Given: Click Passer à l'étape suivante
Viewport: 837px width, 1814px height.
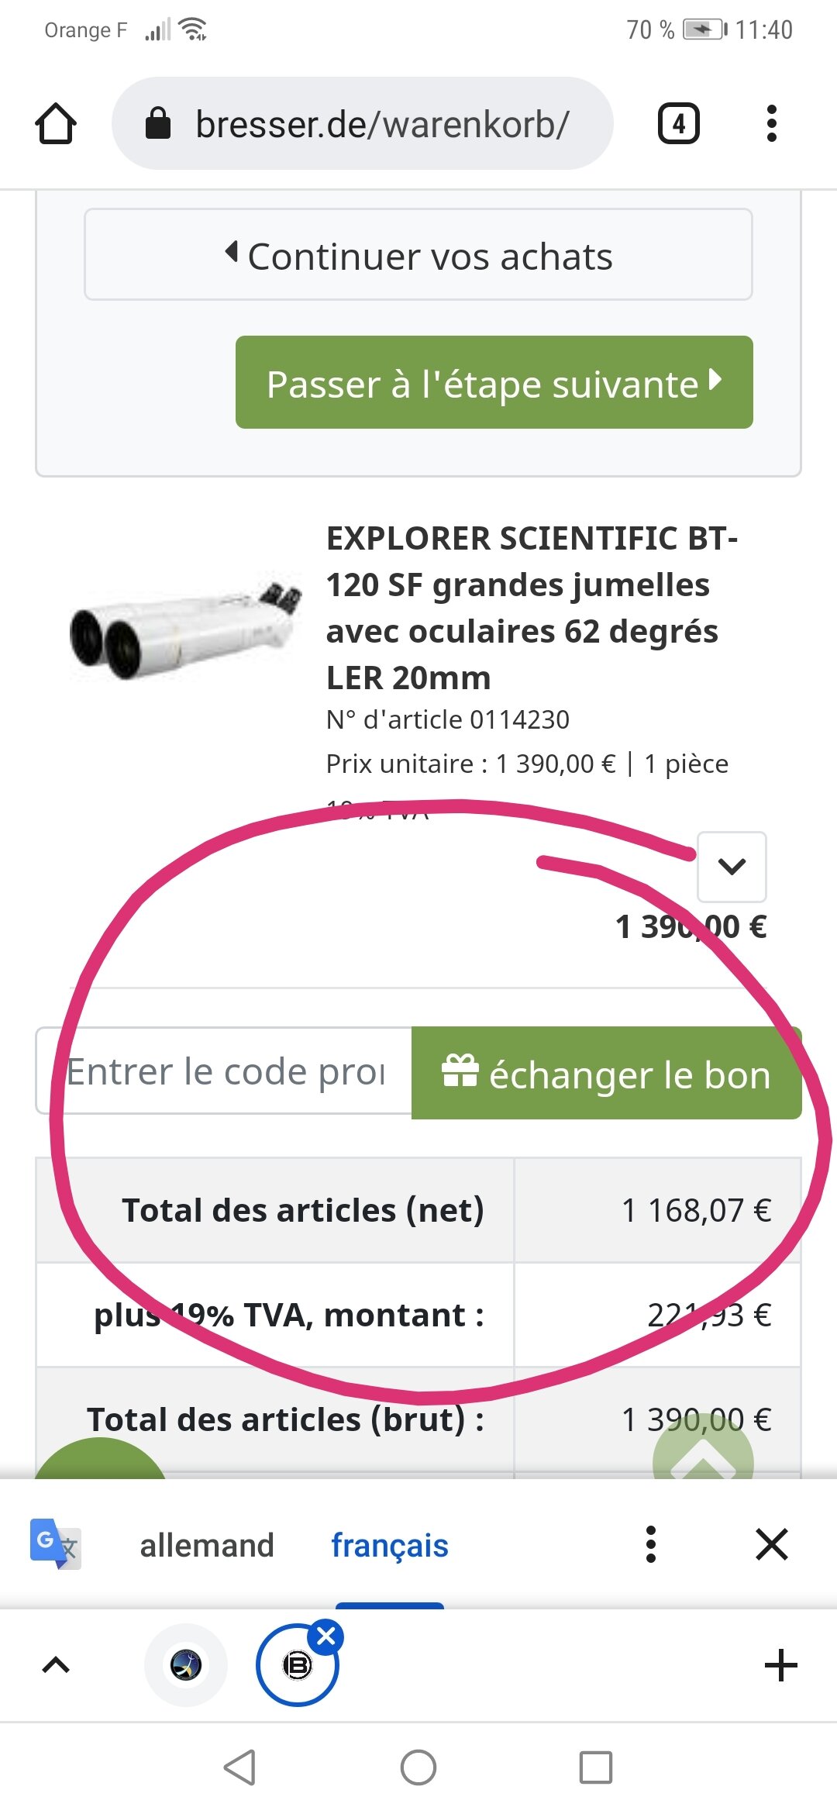Looking at the screenshot, I should pos(494,383).
